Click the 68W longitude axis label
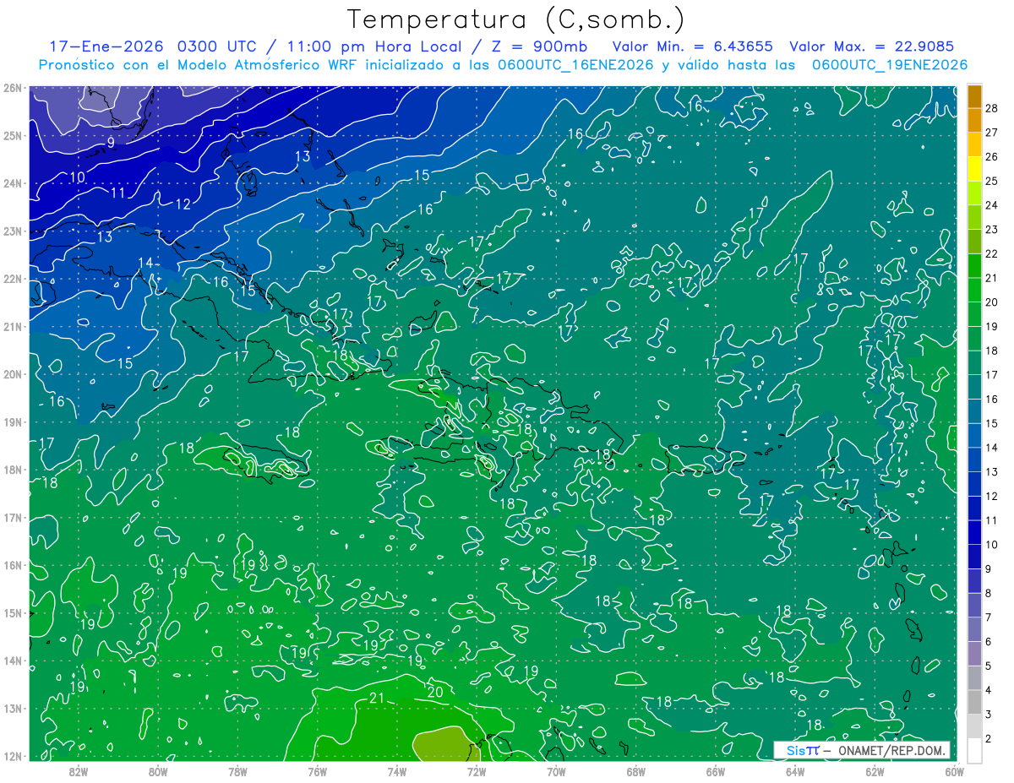1014x783 pixels. click(x=635, y=771)
